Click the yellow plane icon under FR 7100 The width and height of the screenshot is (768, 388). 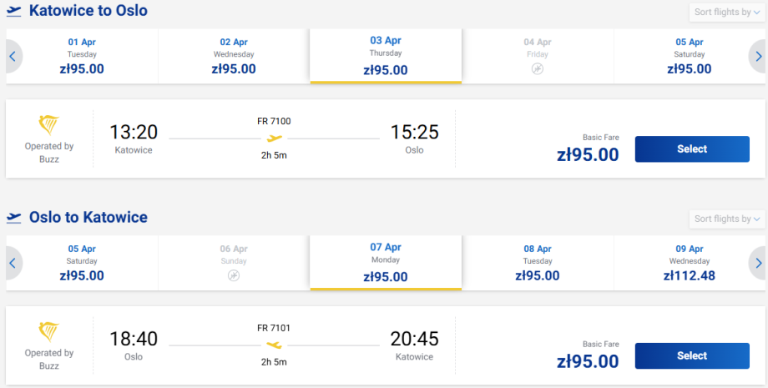pyautogui.click(x=275, y=139)
